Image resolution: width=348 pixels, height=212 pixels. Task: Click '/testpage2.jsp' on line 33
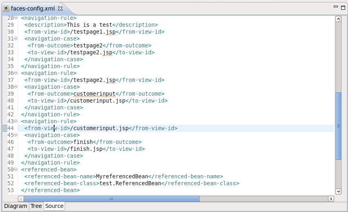[90, 52]
